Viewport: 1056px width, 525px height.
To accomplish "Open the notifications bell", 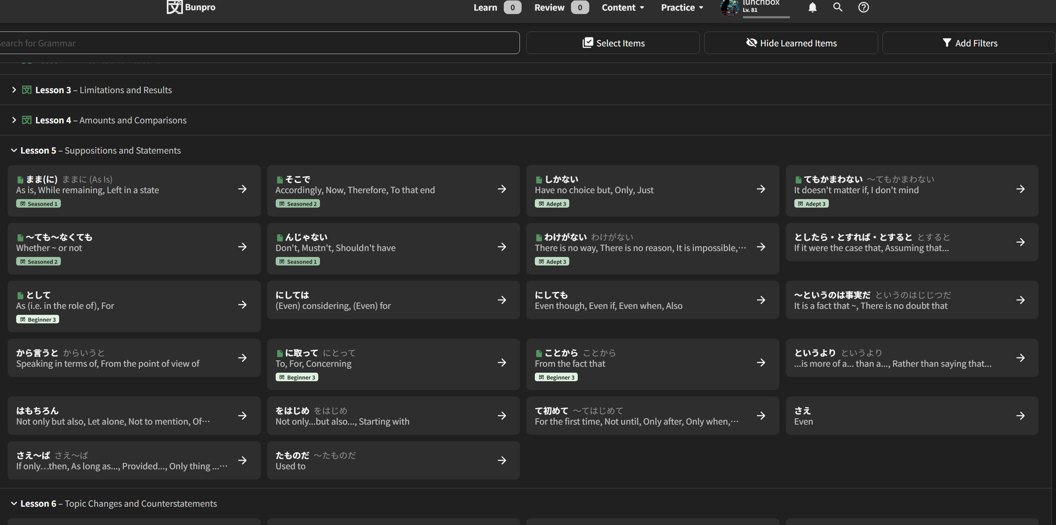I will tap(812, 7).
